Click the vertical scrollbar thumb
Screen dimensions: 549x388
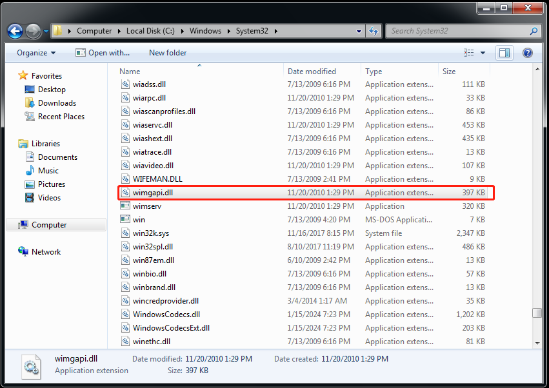coord(537,313)
